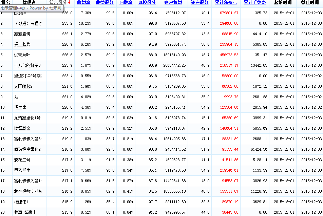323x216 pixels.
Task: Select manager 林存福数字期货
Action: (28, 191)
